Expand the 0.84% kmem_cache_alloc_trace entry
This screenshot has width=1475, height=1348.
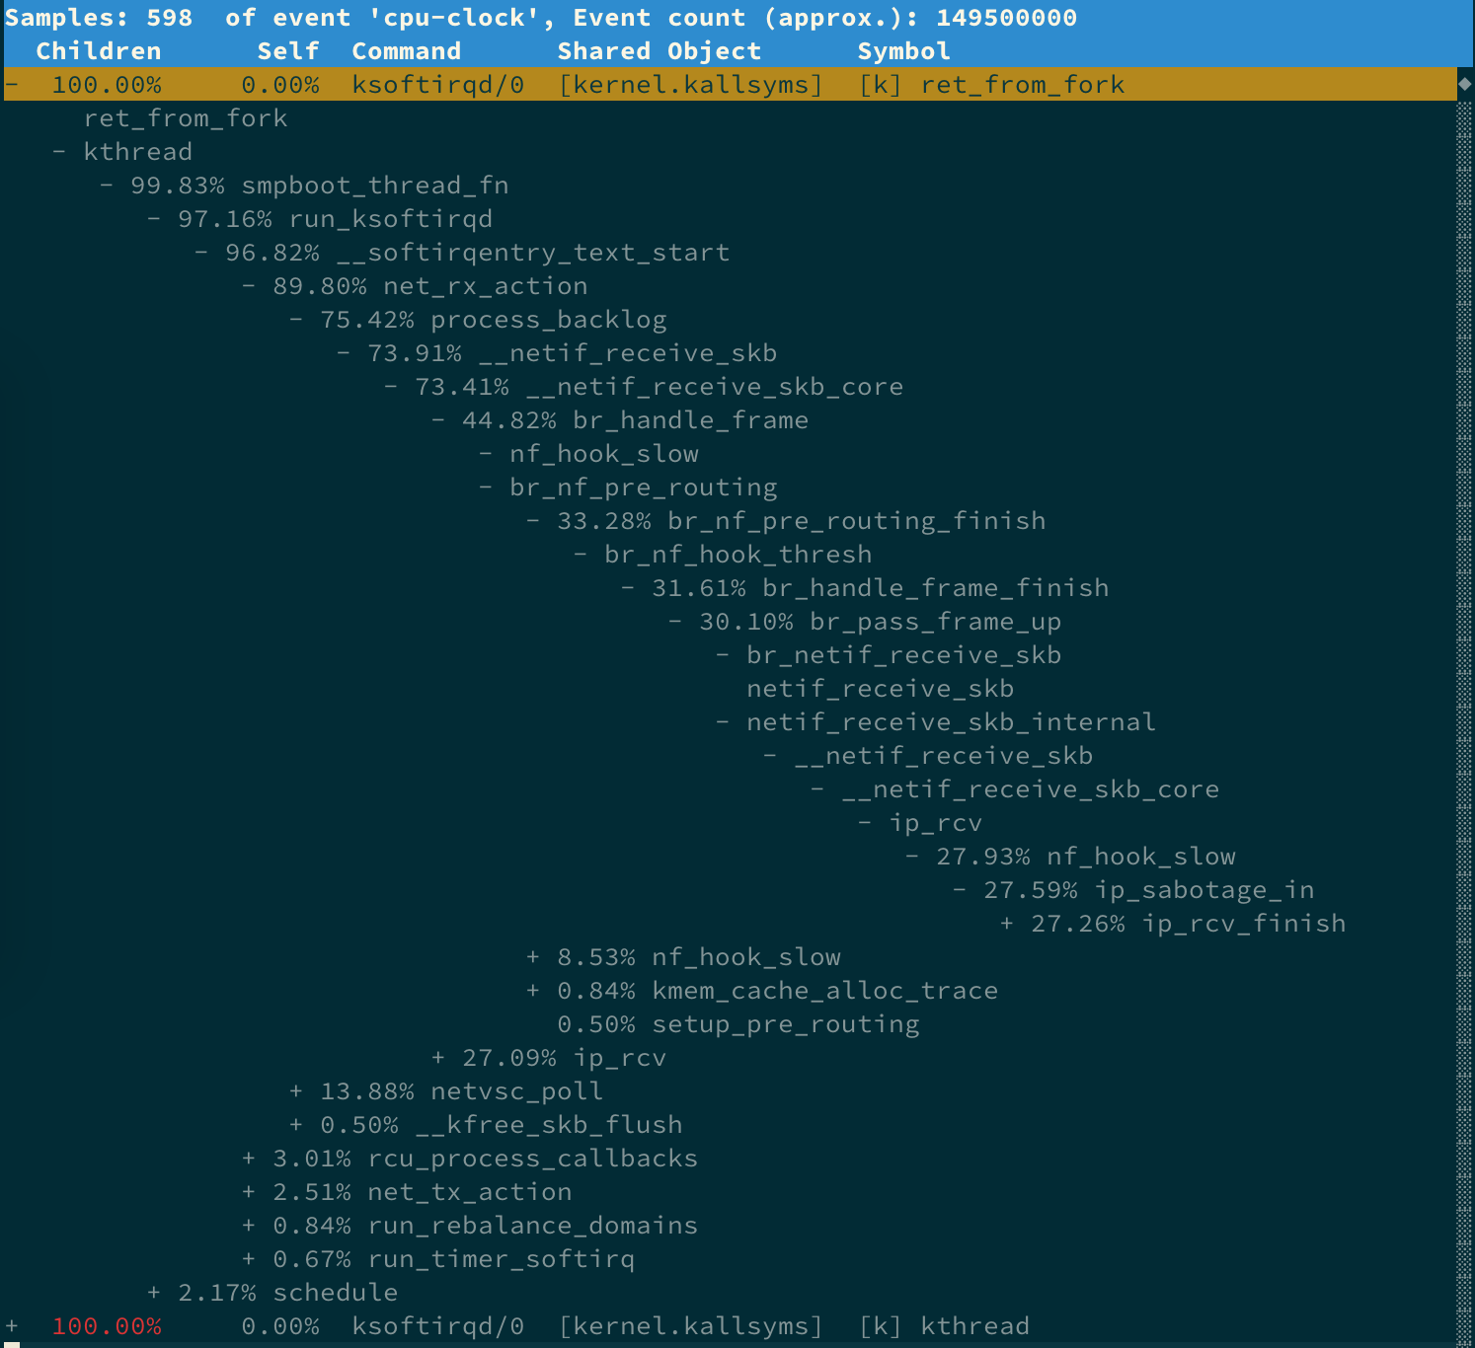coord(533,991)
